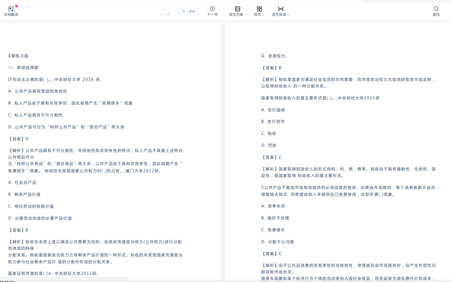Click the 213 total page count
Screen dimensions: 451x282
[192, 11]
